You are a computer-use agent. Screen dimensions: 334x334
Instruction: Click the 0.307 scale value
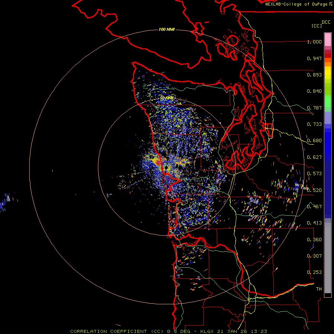click(314, 256)
